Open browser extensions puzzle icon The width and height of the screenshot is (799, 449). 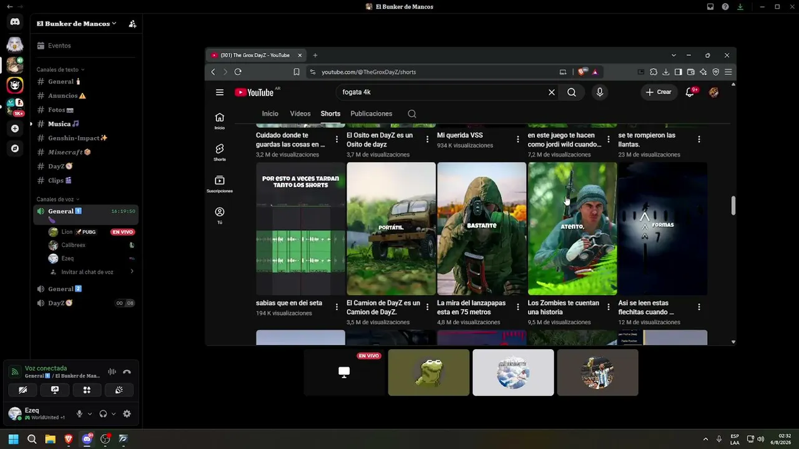coord(654,72)
